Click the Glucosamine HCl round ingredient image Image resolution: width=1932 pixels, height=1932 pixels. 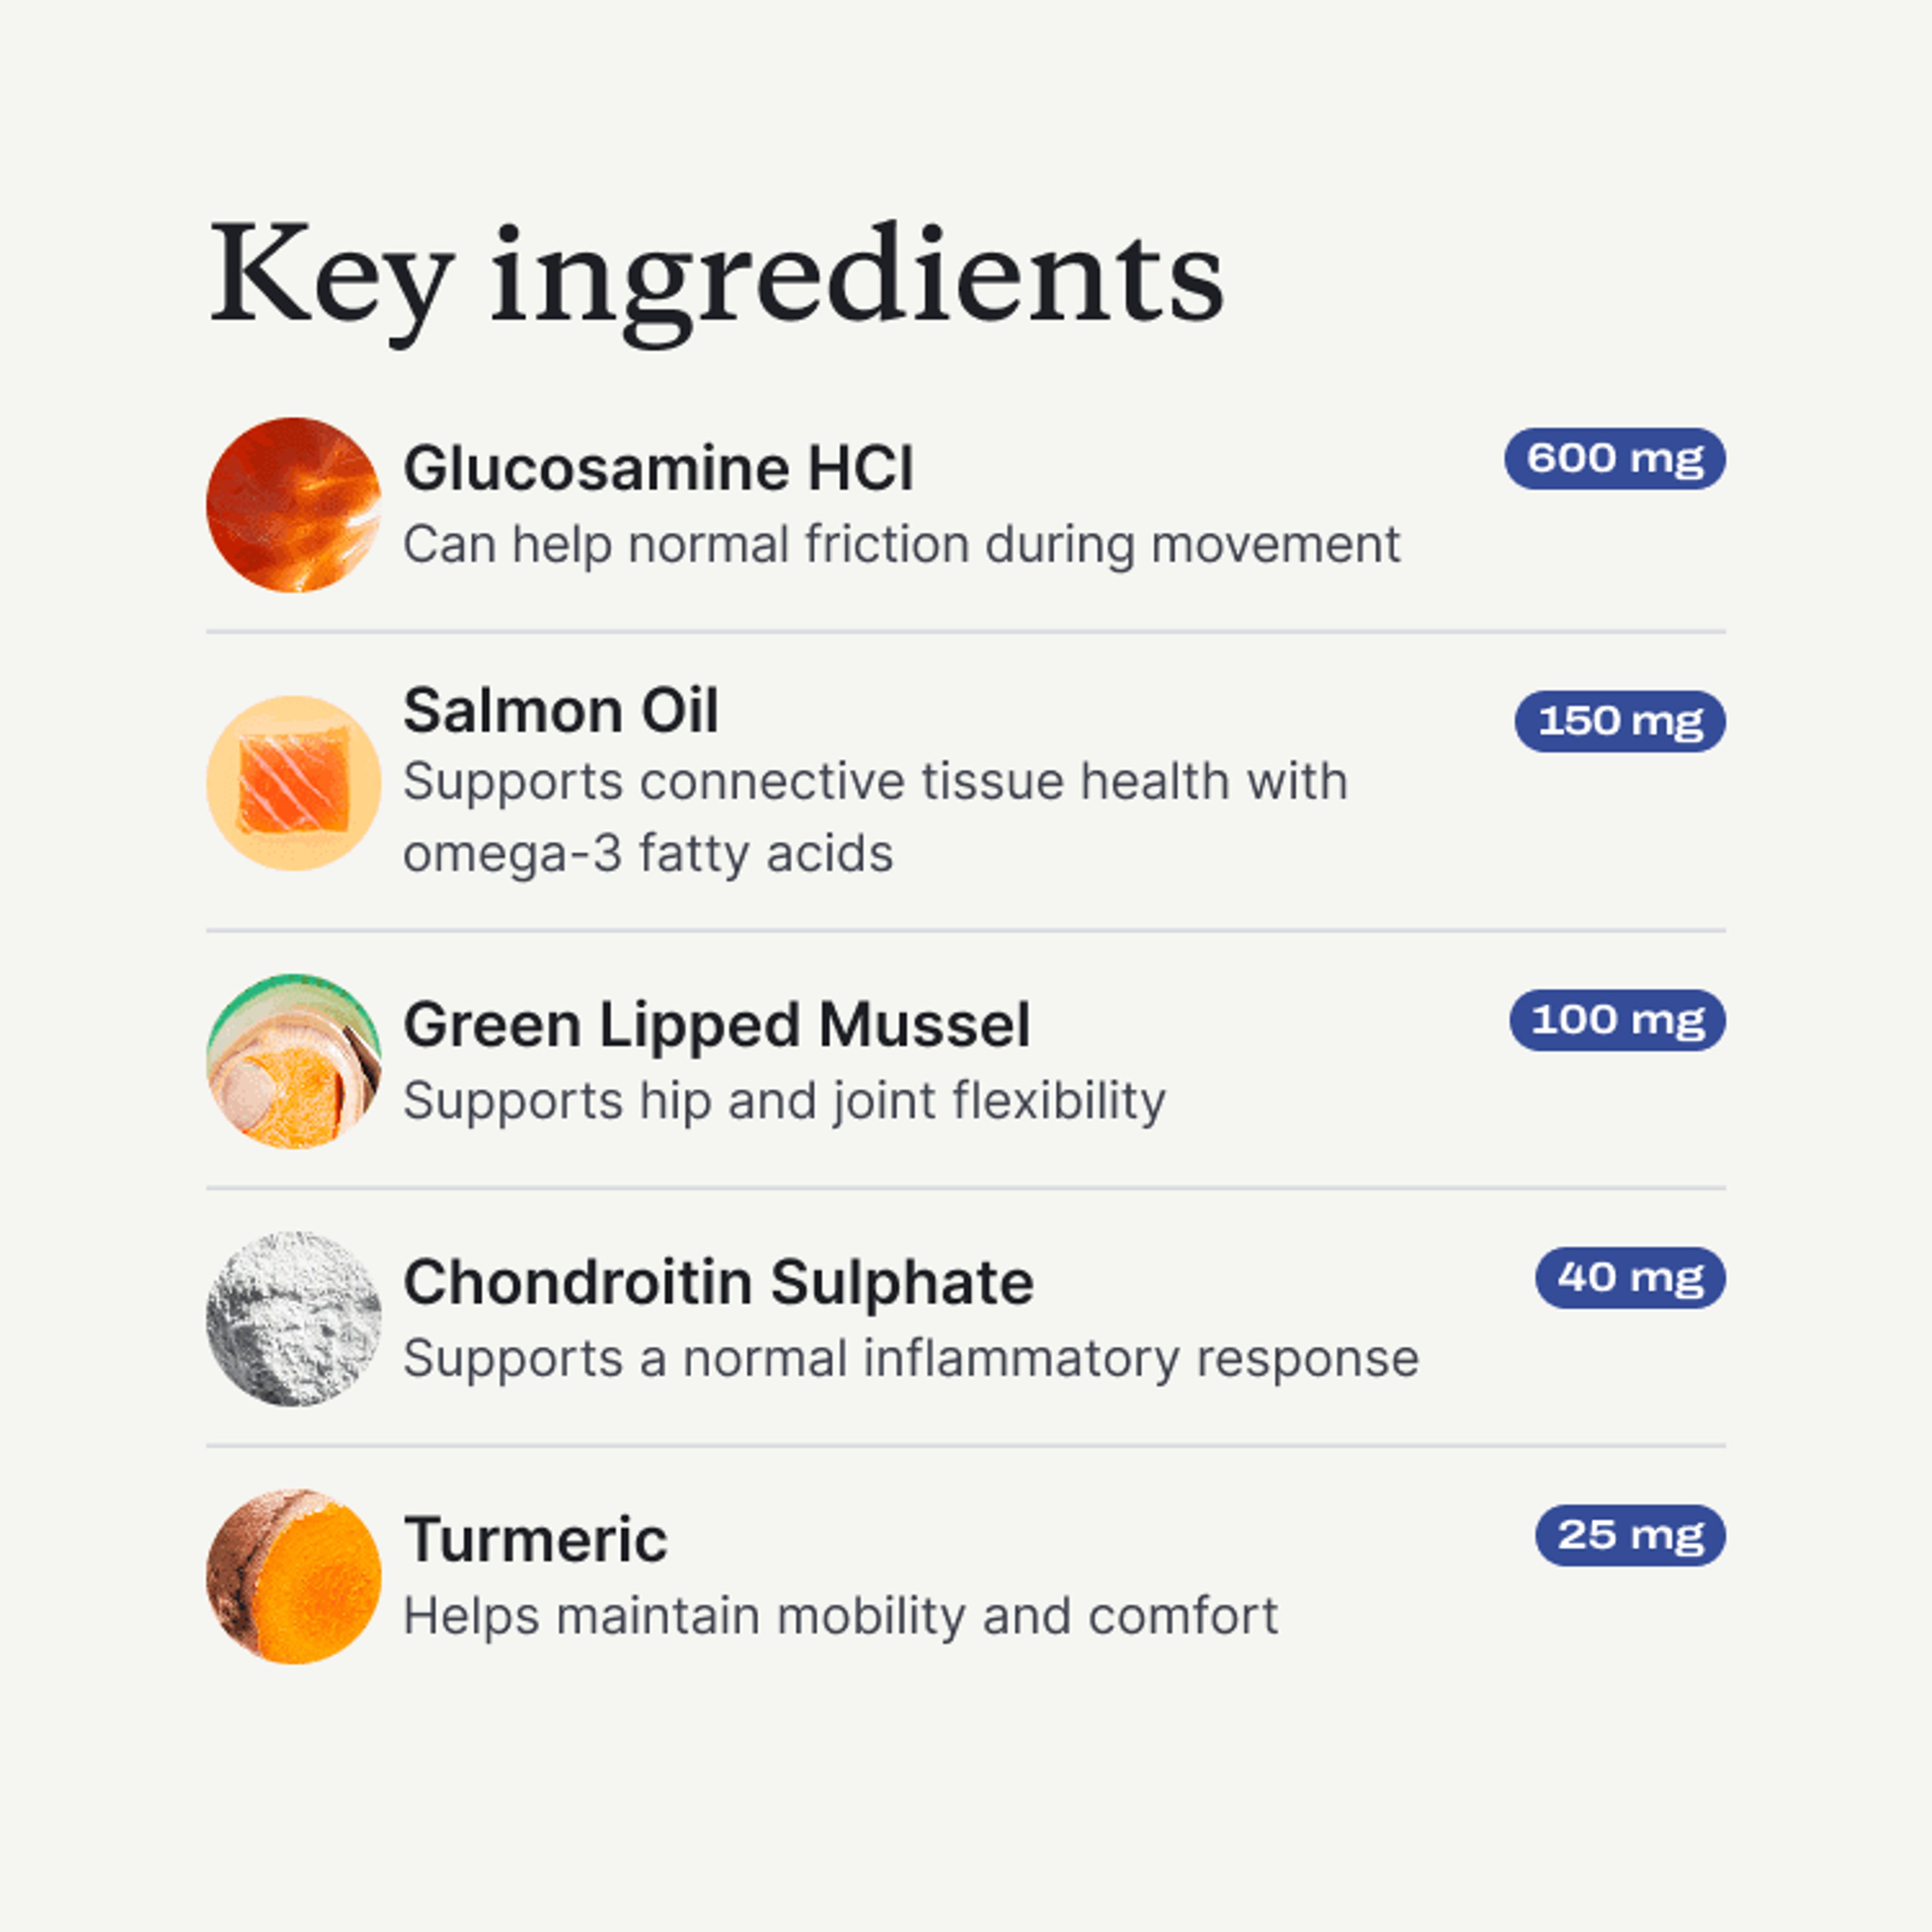pyautogui.click(x=293, y=505)
